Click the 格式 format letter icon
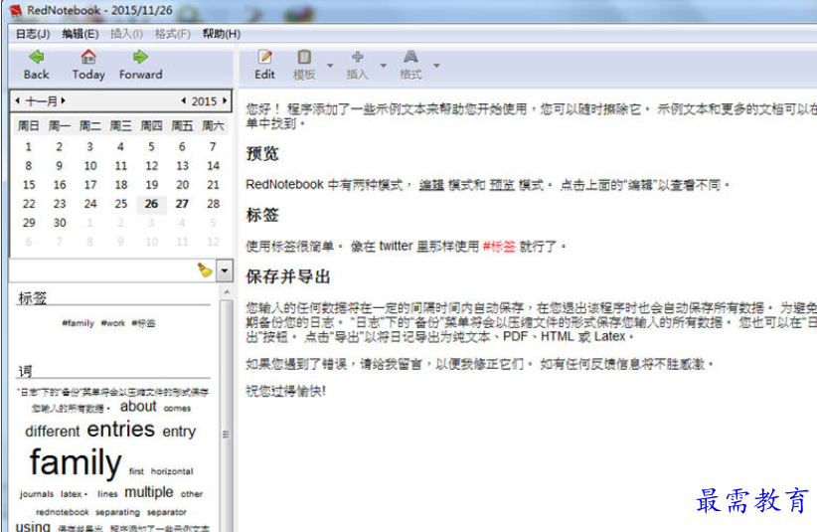This screenshot has width=817, height=532. [410, 57]
